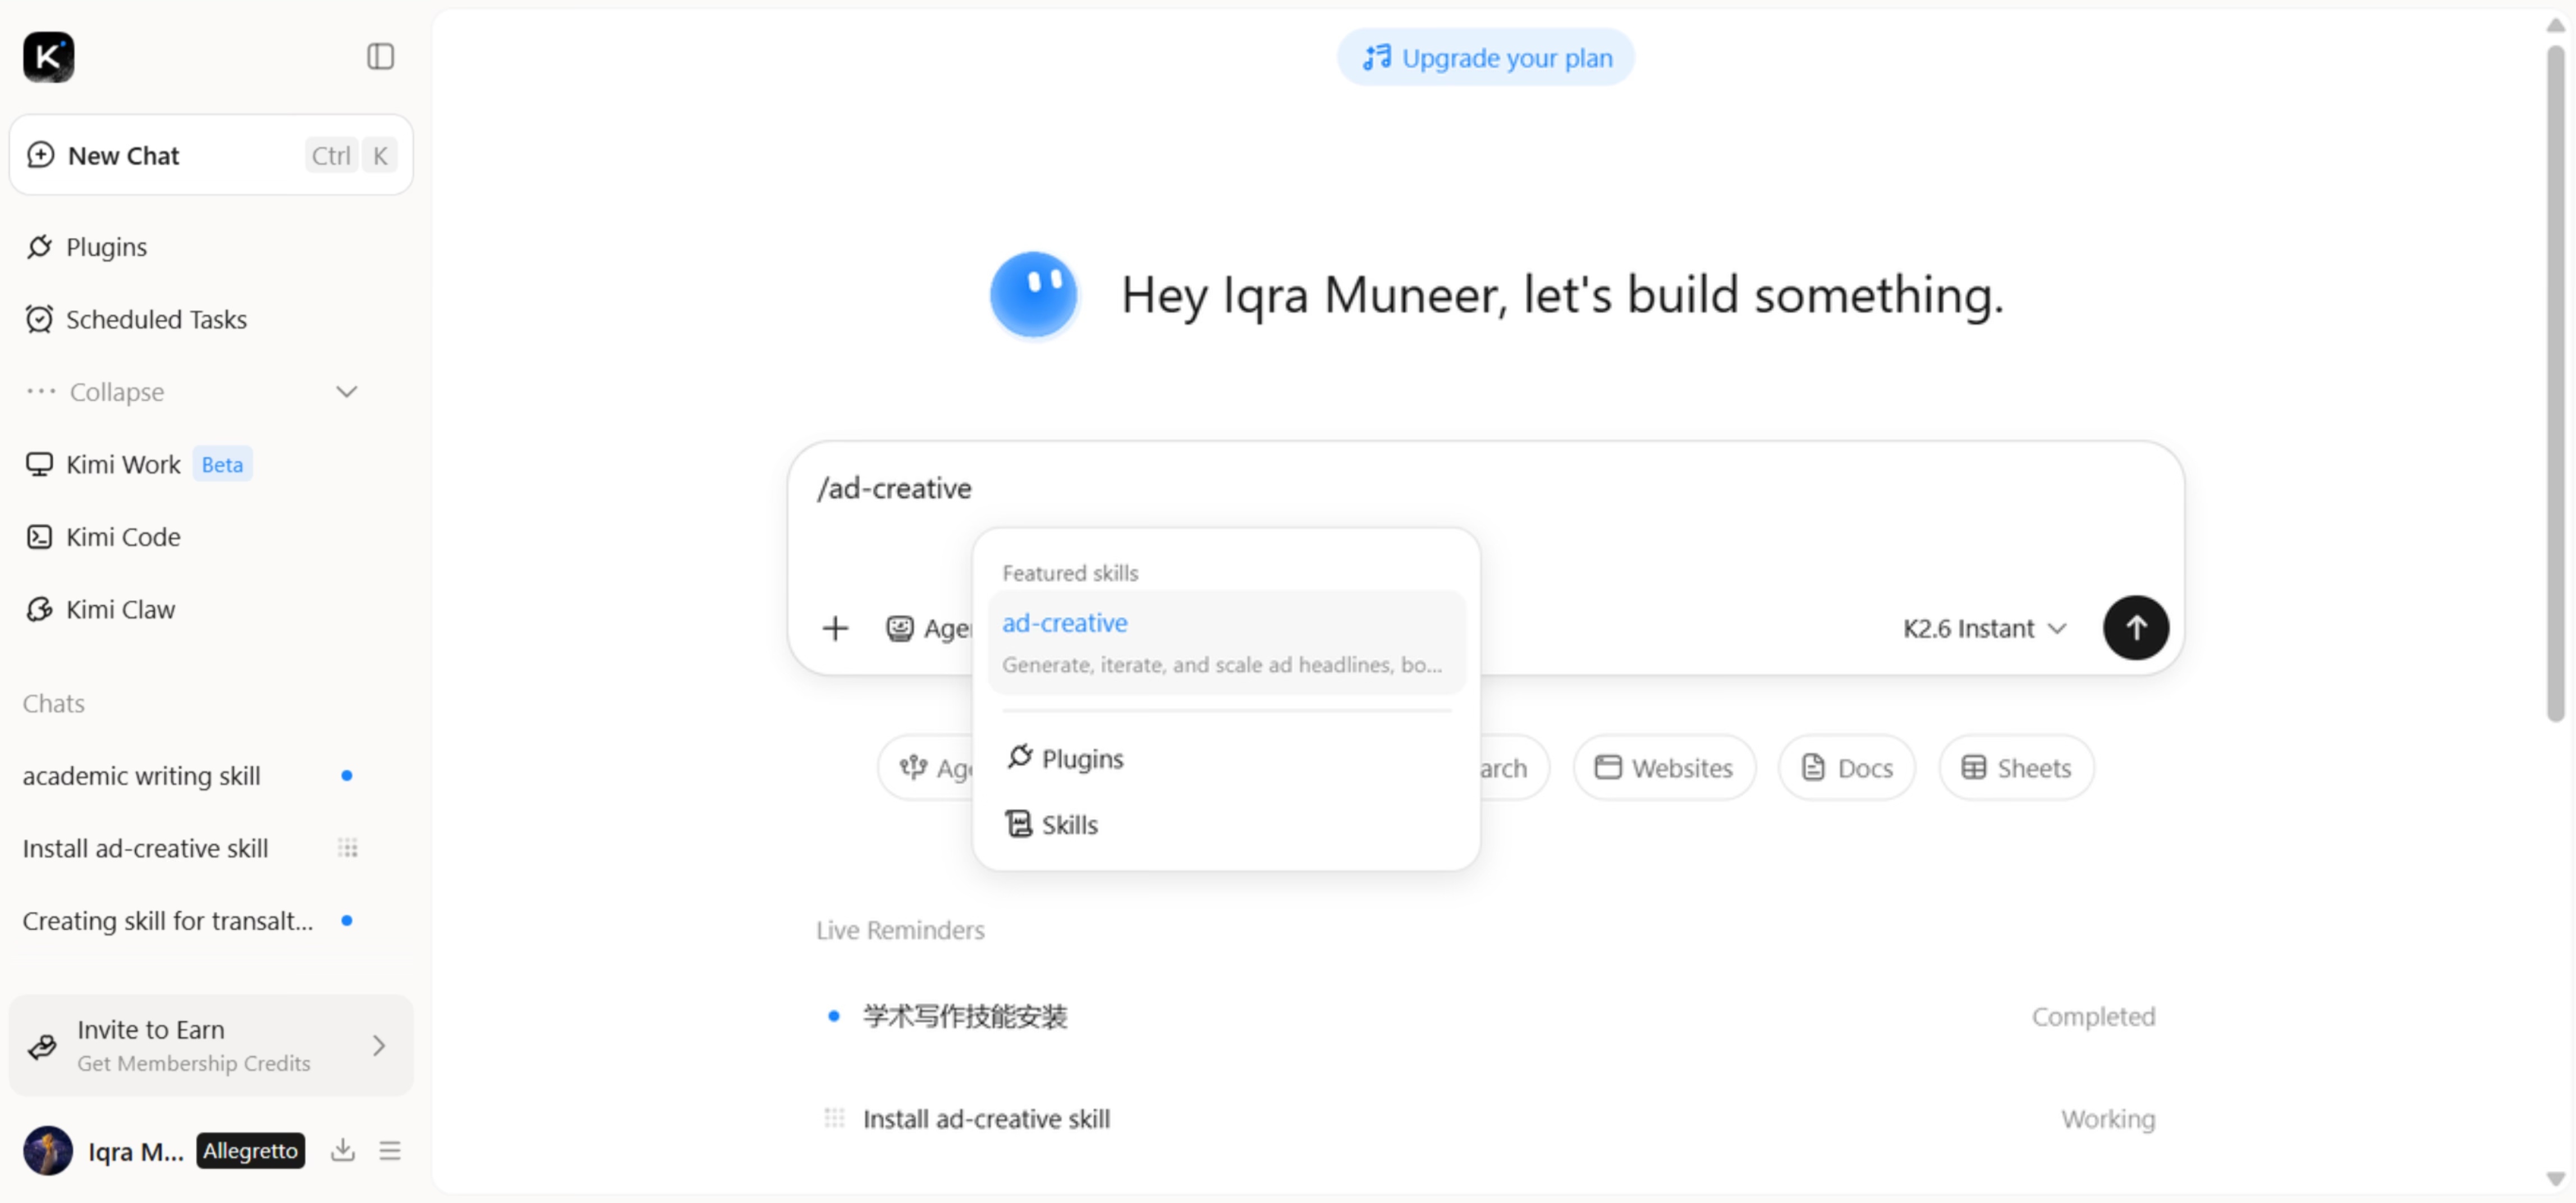
Task: Open Kimi Claw
Action: (120, 609)
